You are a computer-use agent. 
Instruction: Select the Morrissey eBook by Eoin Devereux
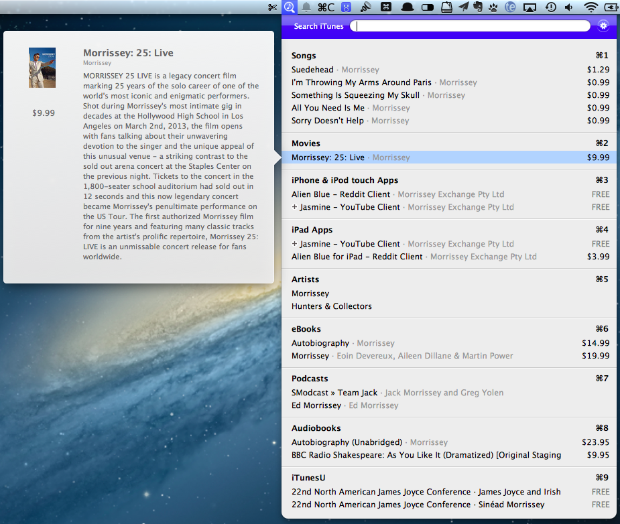pos(450,356)
